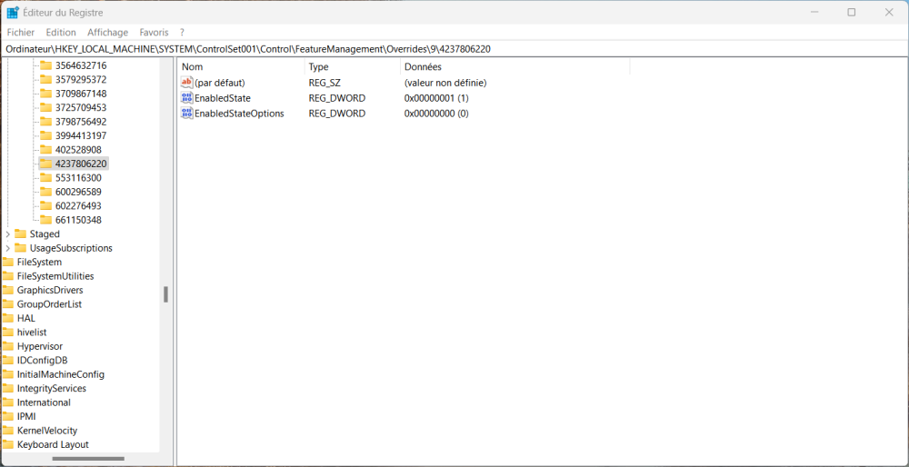Select the (par défaut) value name
Image resolution: width=909 pixels, height=467 pixels.
pos(220,83)
